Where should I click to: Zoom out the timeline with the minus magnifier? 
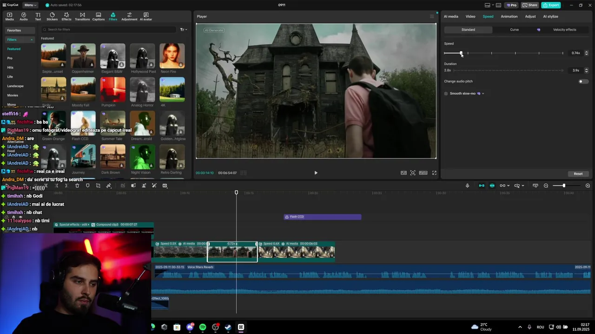click(546, 186)
